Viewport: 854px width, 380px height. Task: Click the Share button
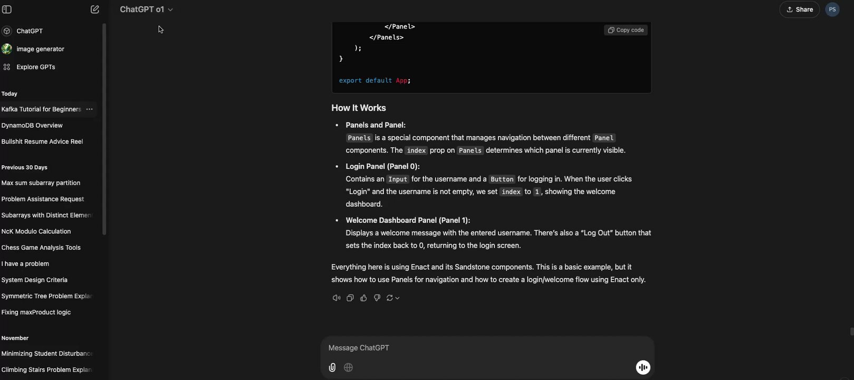click(x=799, y=9)
